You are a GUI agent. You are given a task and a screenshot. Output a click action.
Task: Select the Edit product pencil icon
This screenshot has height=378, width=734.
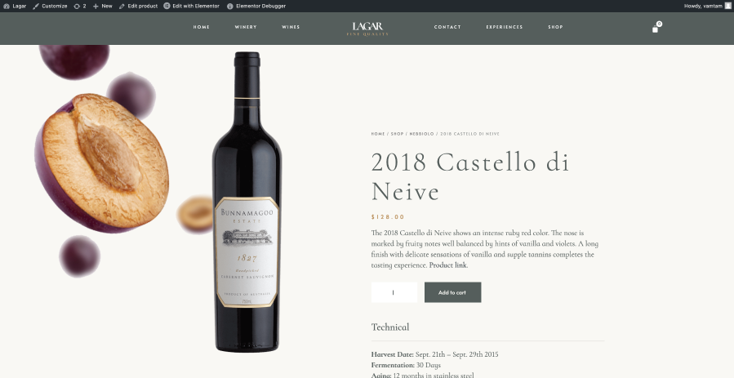coord(122,6)
